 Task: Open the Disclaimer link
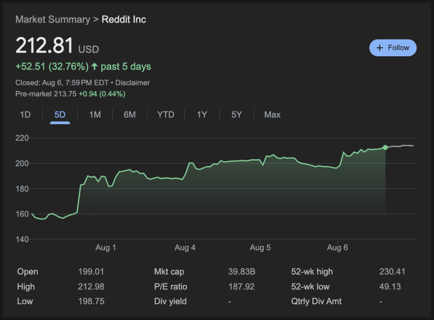click(x=133, y=83)
